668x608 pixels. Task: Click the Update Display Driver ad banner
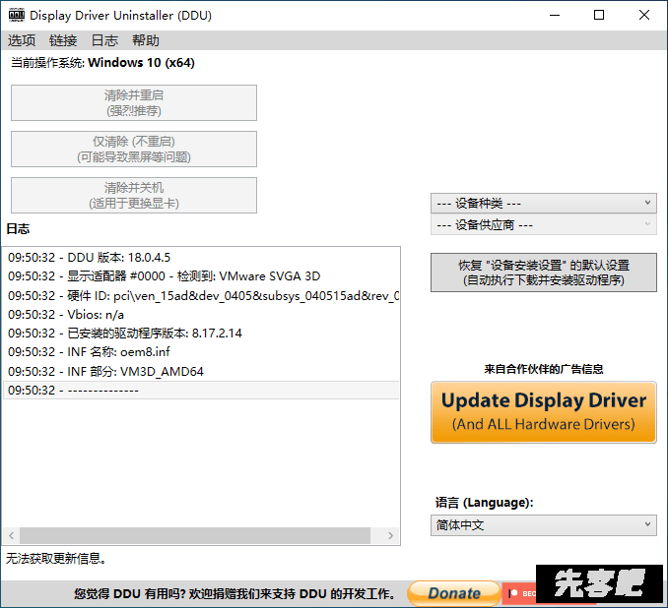[x=543, y=412]
